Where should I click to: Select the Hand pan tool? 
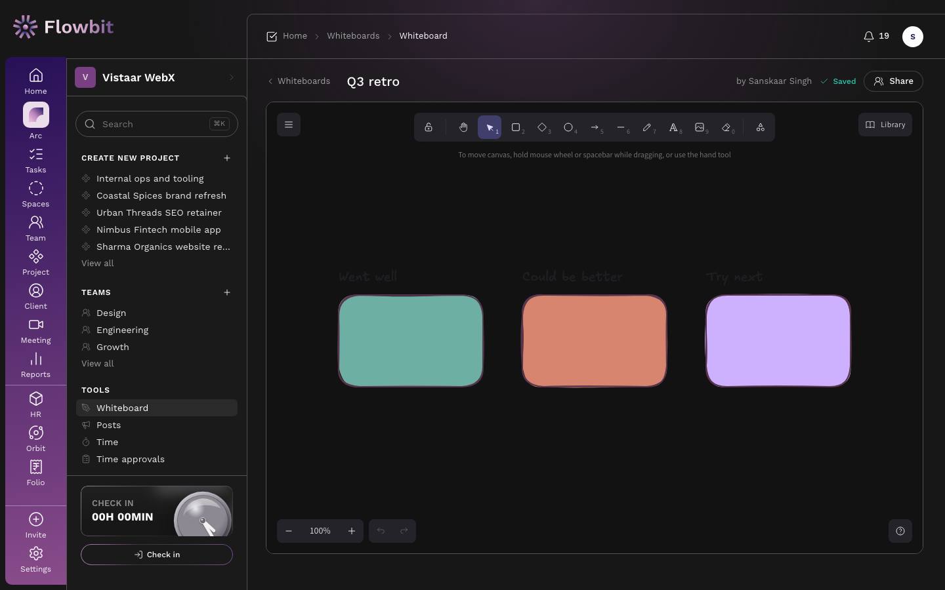(x=463, y=127)
